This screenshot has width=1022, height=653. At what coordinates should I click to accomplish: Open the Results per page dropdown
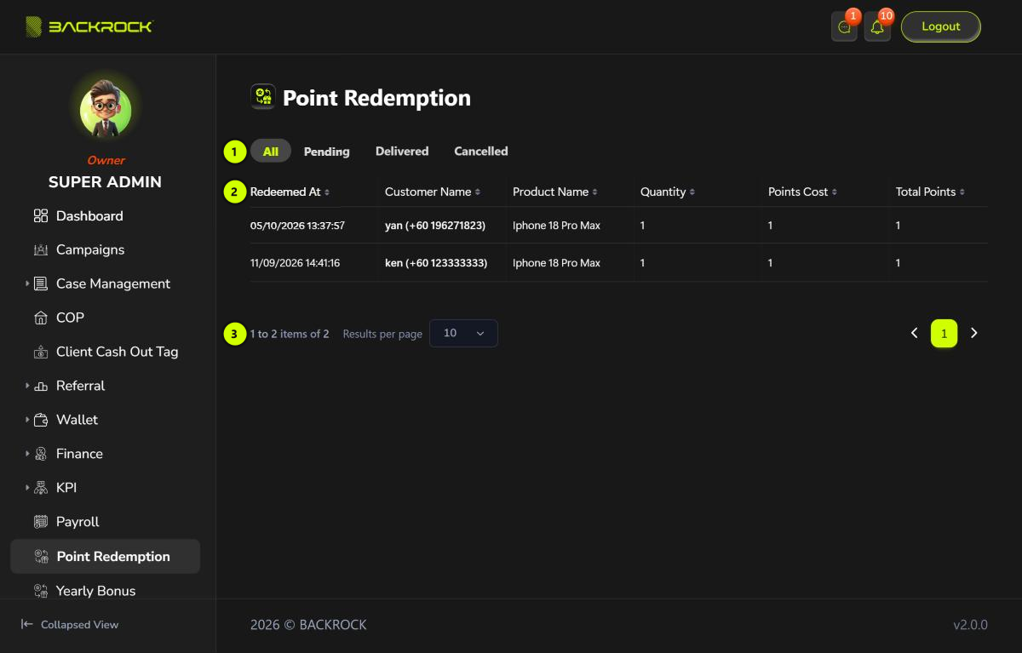point(463,334)
